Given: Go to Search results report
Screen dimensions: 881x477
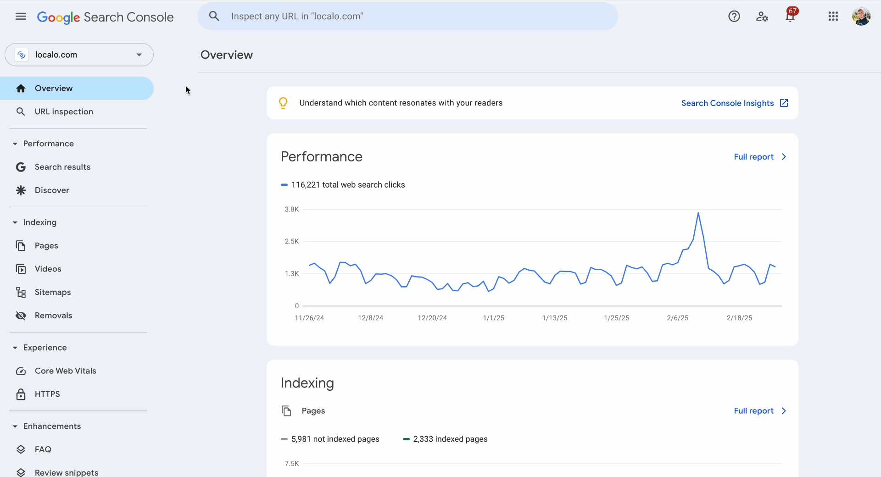Looking at the screenshot, I should (62, 167).
